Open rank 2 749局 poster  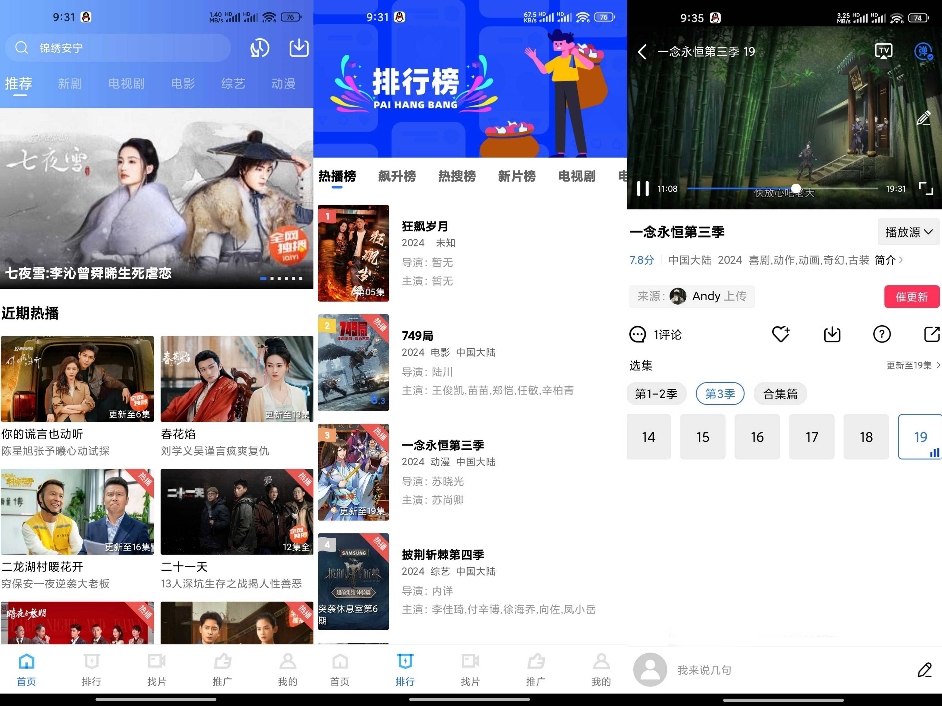pos(353,363)
